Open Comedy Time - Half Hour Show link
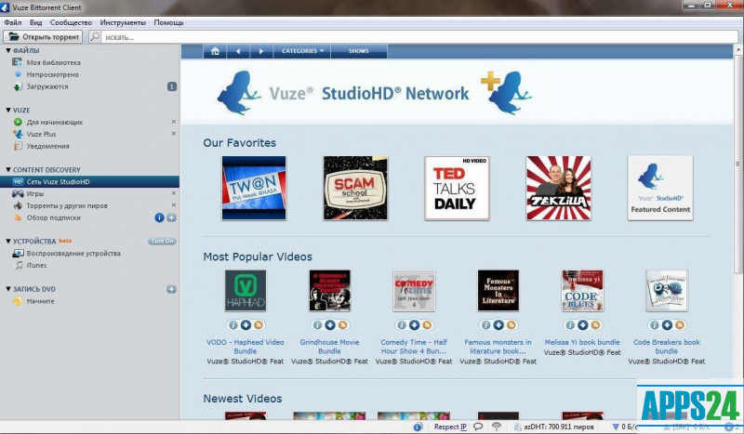The height and width of the screenshot is (434, 744). (414, 347)
